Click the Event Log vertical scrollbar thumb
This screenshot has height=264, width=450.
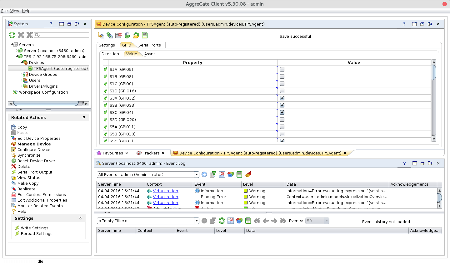tap(439, 198)
